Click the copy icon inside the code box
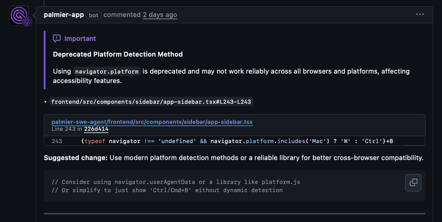The image size is (442, 222). 413,182
